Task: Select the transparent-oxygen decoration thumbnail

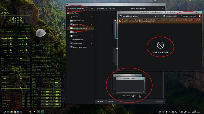Action: click(129, 83)
